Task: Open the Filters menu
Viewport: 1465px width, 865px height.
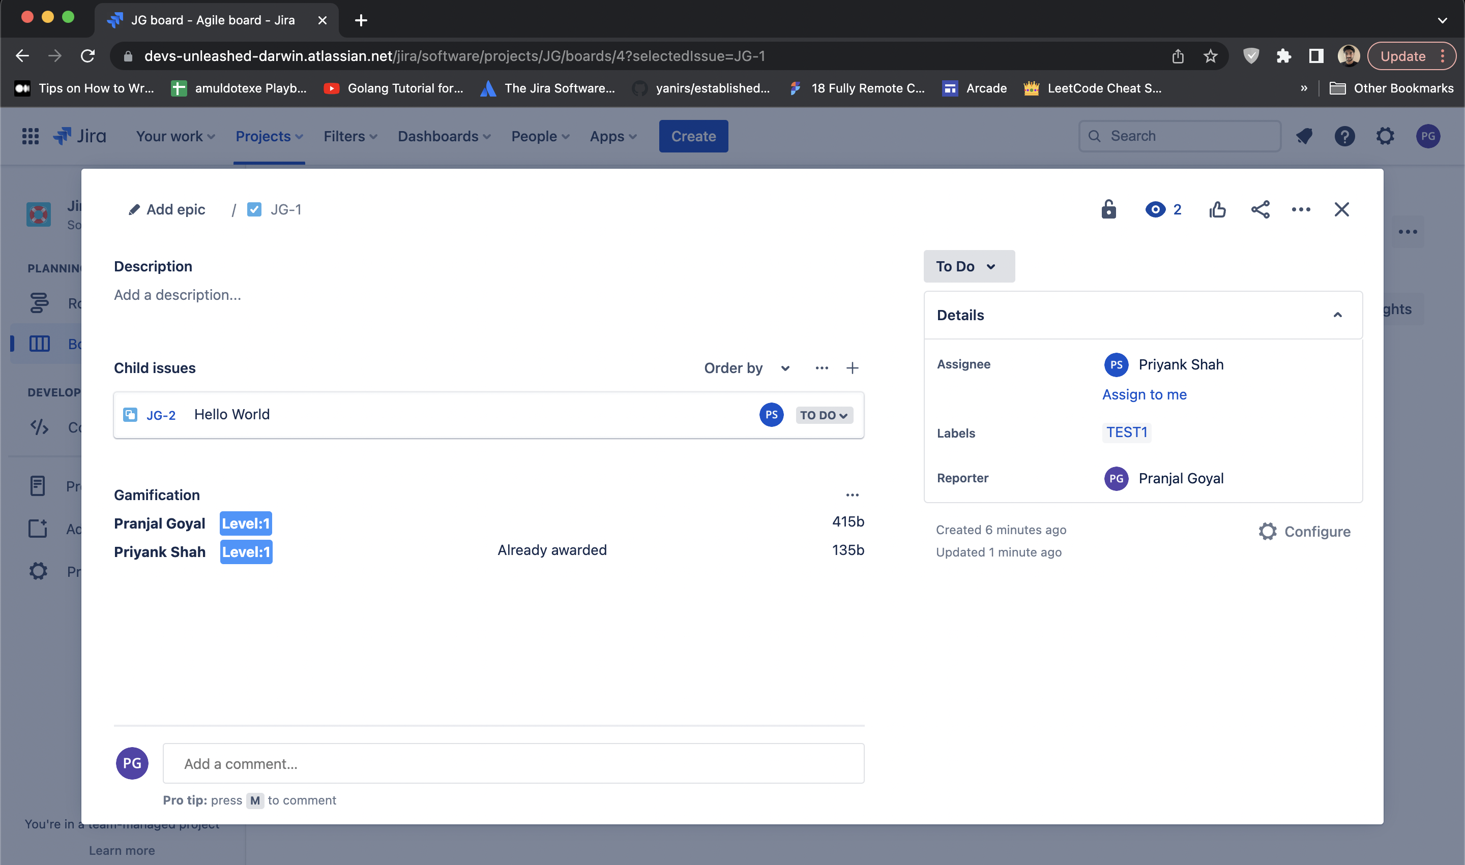Action: [350, 136]
